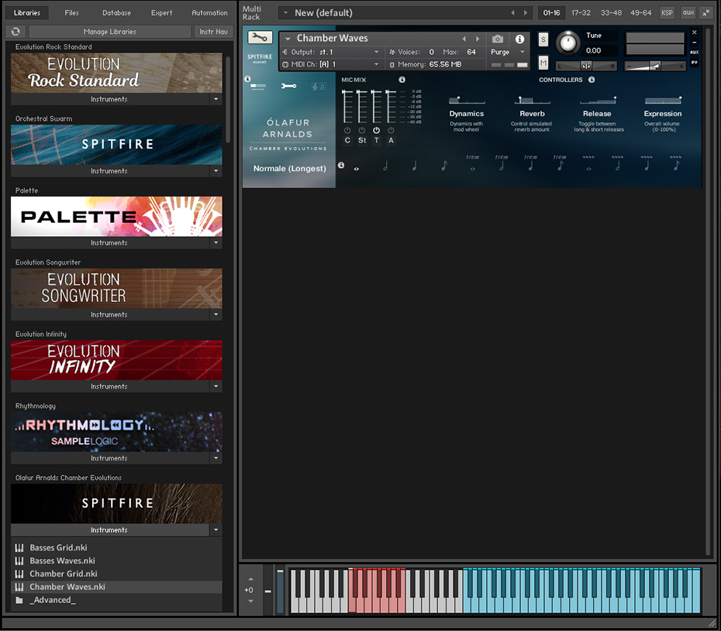Select the C microphone label button
Image resolution: width=721 pixels, height=631 pixels.
point(347,141)
